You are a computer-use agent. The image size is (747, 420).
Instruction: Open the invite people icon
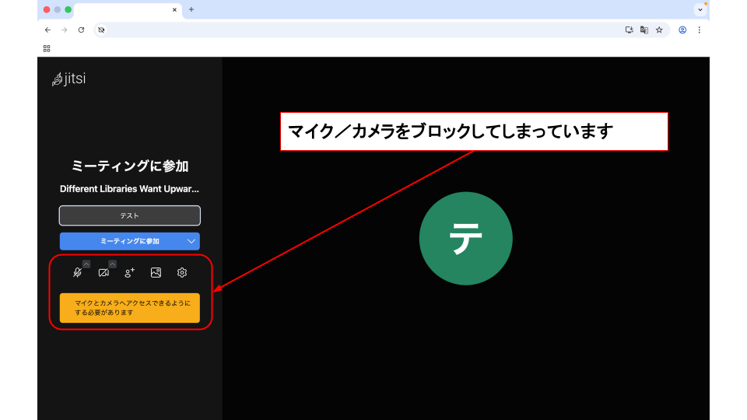coord(130,273)
